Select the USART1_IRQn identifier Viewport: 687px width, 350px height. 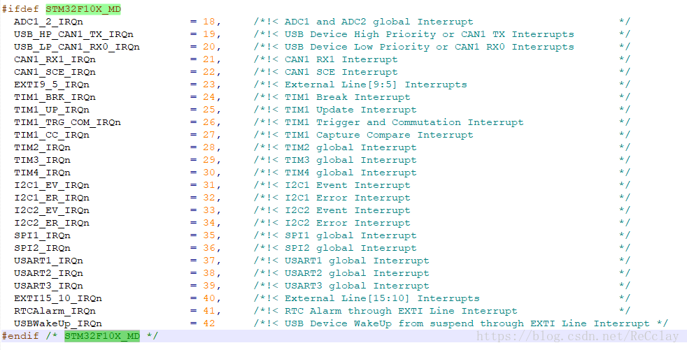tap(49, 261)
